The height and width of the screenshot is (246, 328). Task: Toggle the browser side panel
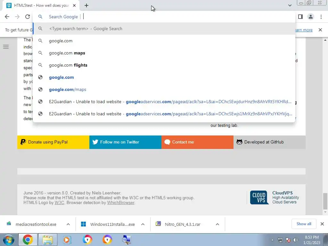click(300, 17)
